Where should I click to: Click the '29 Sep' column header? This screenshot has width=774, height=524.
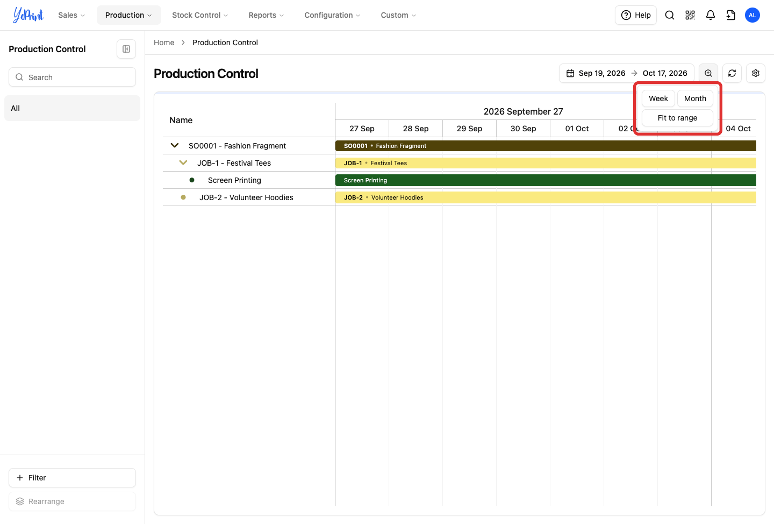[469, 129]
